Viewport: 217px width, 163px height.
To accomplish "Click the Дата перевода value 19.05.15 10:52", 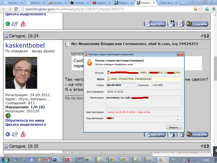I will (x=144, y=92).
